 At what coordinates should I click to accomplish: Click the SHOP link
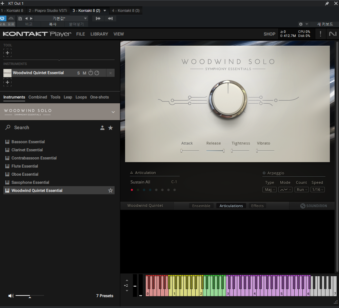point(270,34)
